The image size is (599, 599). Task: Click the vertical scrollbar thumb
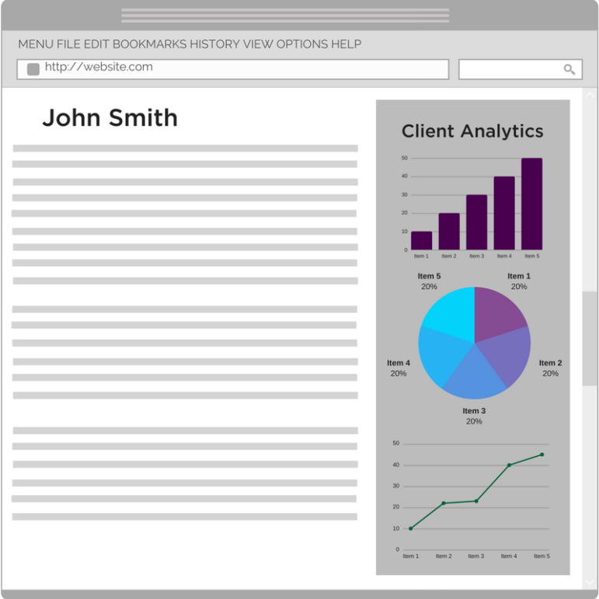pyautogui.click(x=590, y=339)
